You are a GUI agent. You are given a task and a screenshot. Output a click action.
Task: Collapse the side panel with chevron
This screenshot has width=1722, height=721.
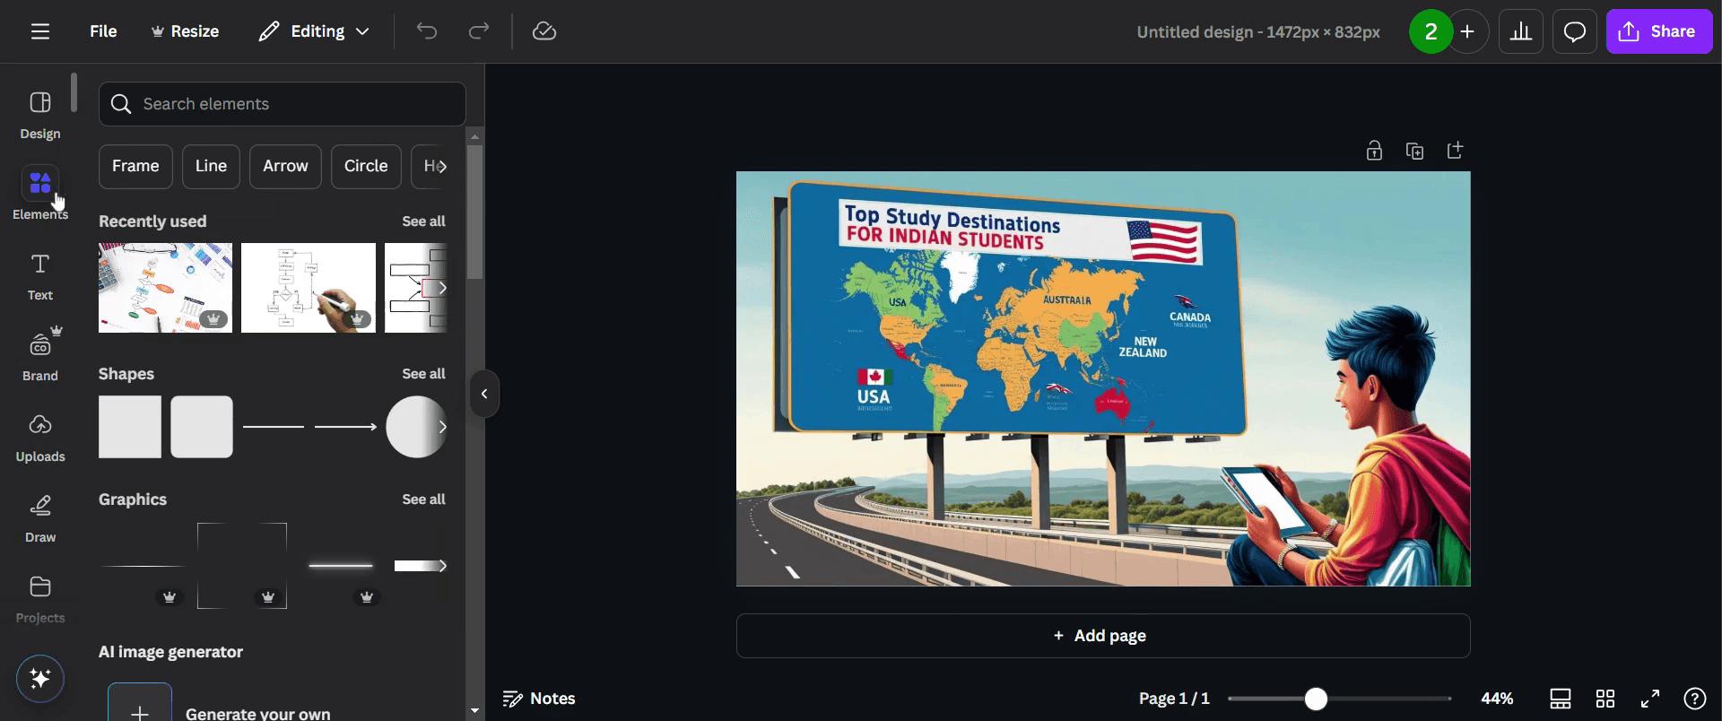(484, 394)
